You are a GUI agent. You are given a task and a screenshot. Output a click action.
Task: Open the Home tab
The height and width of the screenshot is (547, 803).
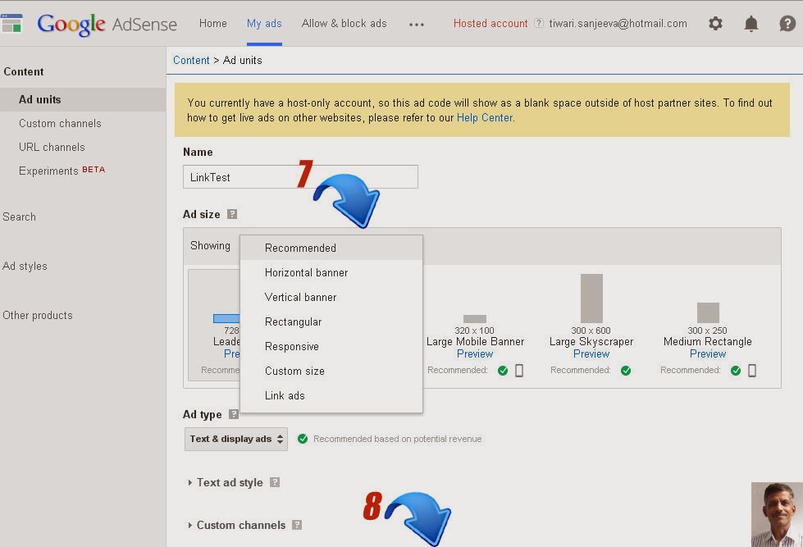tap(213, 24)
